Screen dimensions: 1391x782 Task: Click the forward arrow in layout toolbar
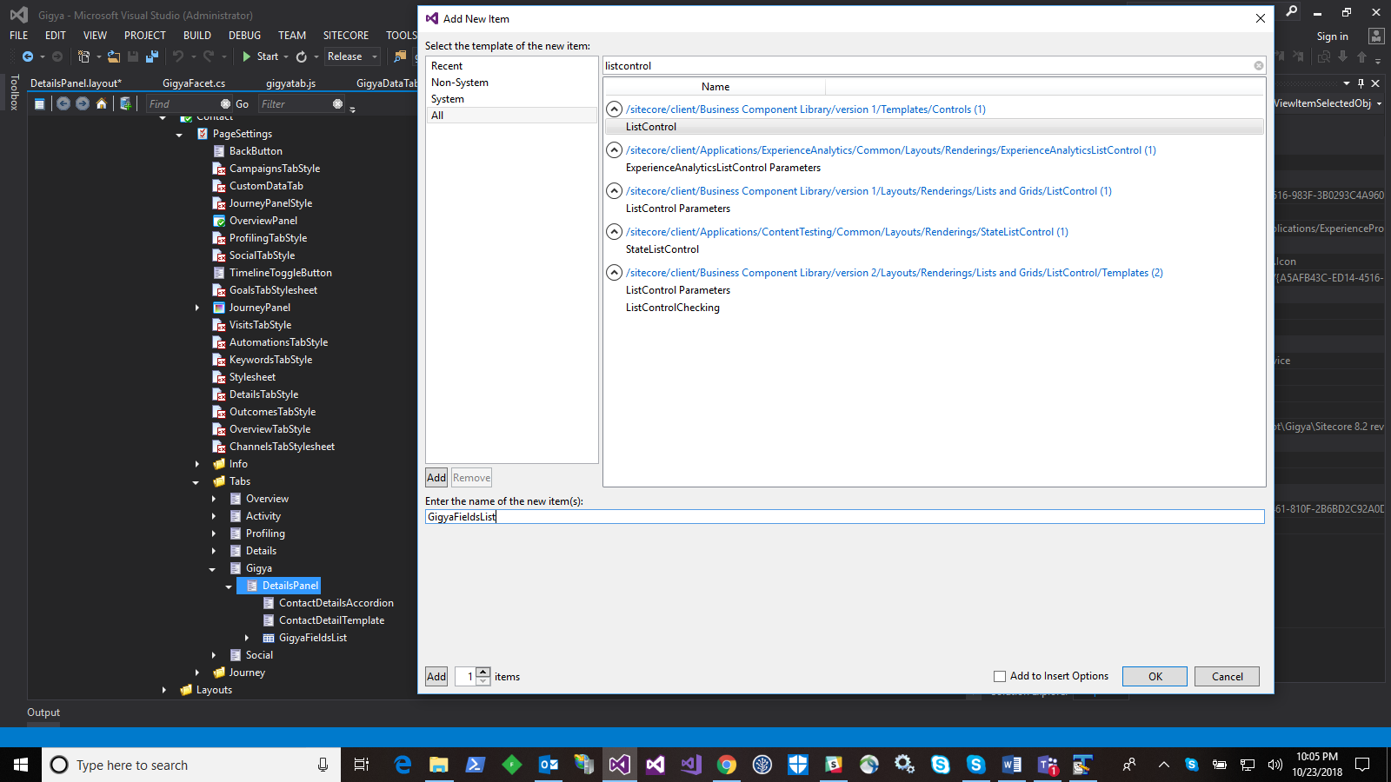click(x=83, y=103)
